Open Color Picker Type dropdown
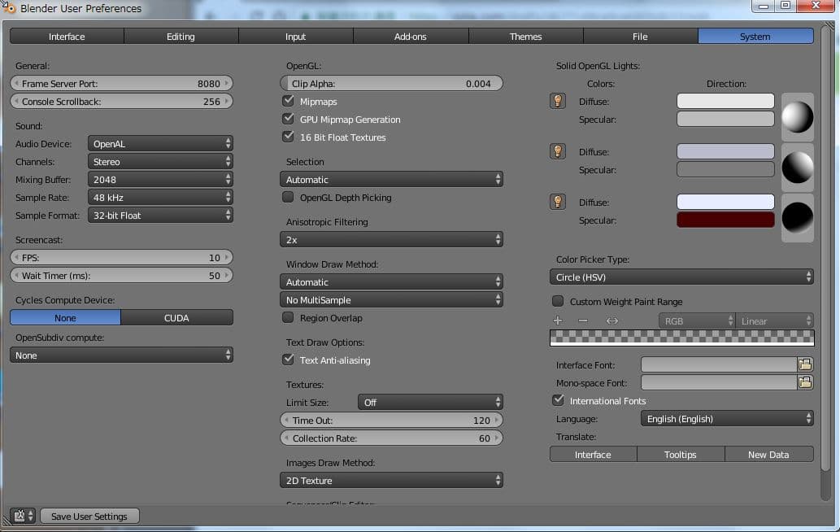Viewport: 840px width, 532px height. click(681, 277)
